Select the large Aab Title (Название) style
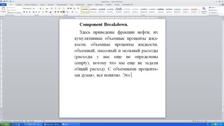The height and width of the screenshot is (126, 224). tap(119, 10)
